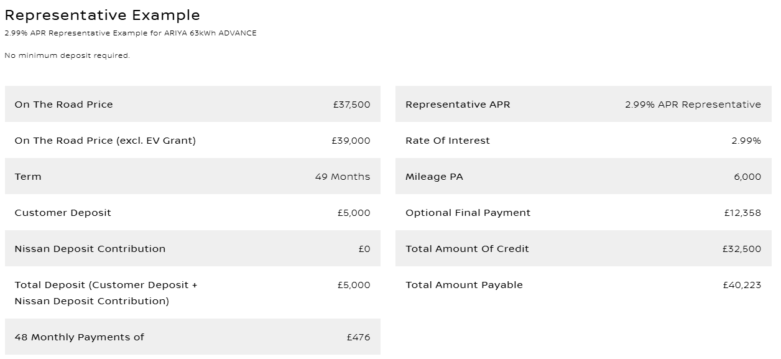781x359 pixels.
Task: Click the 49 Months term value
Action: [342, 177]
